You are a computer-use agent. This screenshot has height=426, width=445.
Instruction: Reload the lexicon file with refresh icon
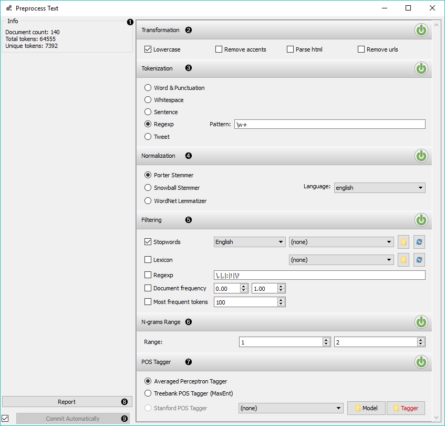(419, 260)
